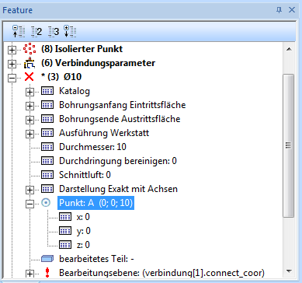Click the red dots Isolierter Punkt icon
The image size is (302, 283).
click(30, 49)
